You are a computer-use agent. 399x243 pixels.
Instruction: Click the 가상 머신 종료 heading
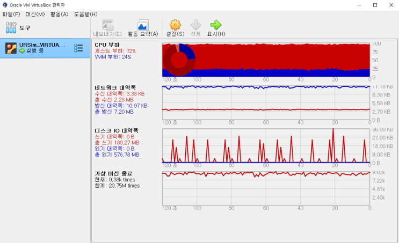[x=113, y=174]
